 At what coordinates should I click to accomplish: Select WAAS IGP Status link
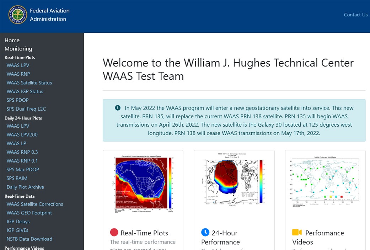coord(25,91)
